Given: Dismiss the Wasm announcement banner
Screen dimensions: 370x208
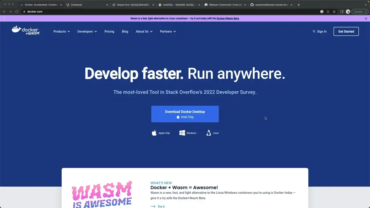Looking at the screenshot, I should [x=366, y=18].
